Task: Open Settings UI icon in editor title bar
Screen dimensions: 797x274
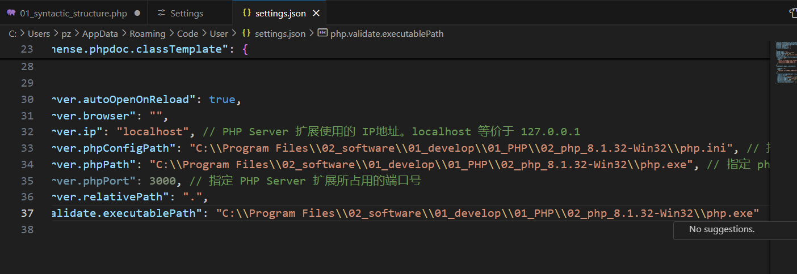Action: pos(793,12)
